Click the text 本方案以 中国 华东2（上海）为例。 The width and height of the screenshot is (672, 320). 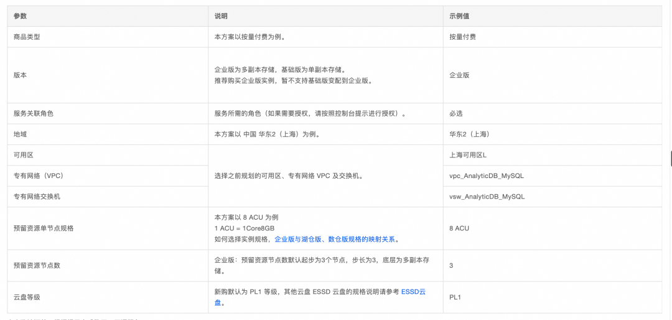tap(268, 134)
